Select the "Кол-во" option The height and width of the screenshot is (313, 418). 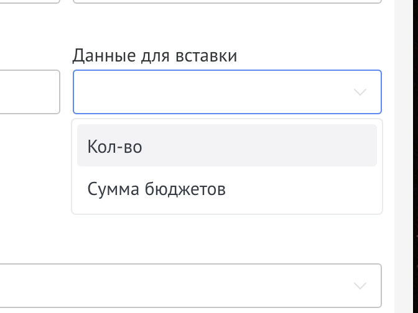[x=116, y=147]
